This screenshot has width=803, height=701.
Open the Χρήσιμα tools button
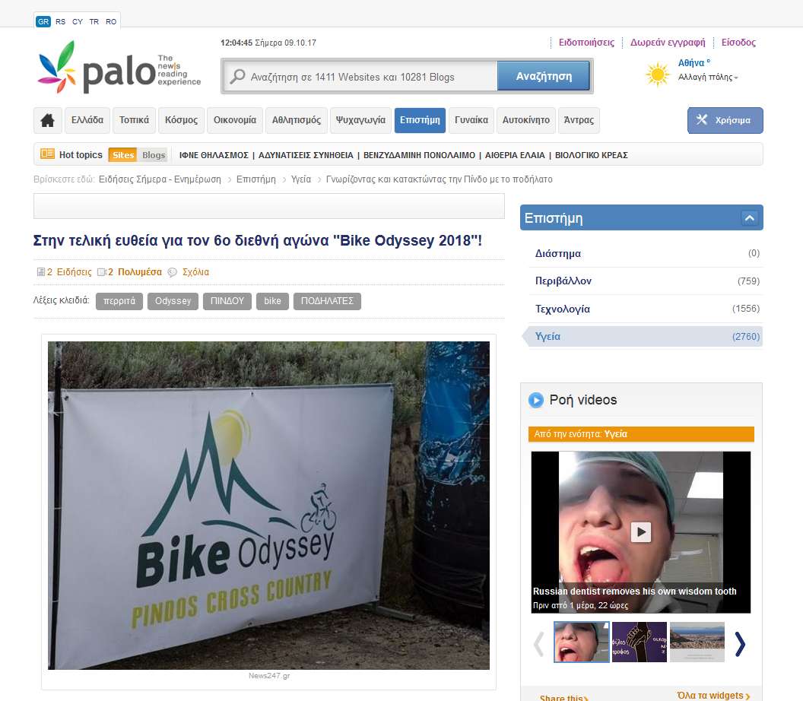pos(725,120)
